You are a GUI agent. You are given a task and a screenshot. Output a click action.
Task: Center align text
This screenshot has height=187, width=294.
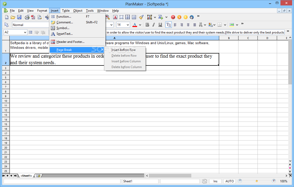coord(188,25)
